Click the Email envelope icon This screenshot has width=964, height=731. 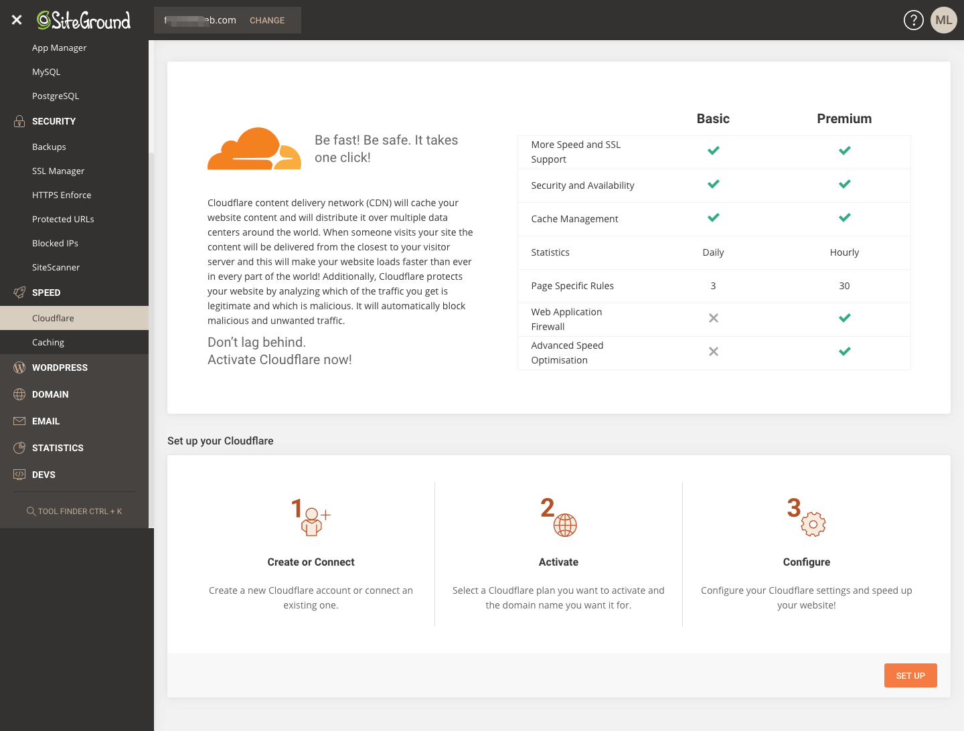click(19, 421)
